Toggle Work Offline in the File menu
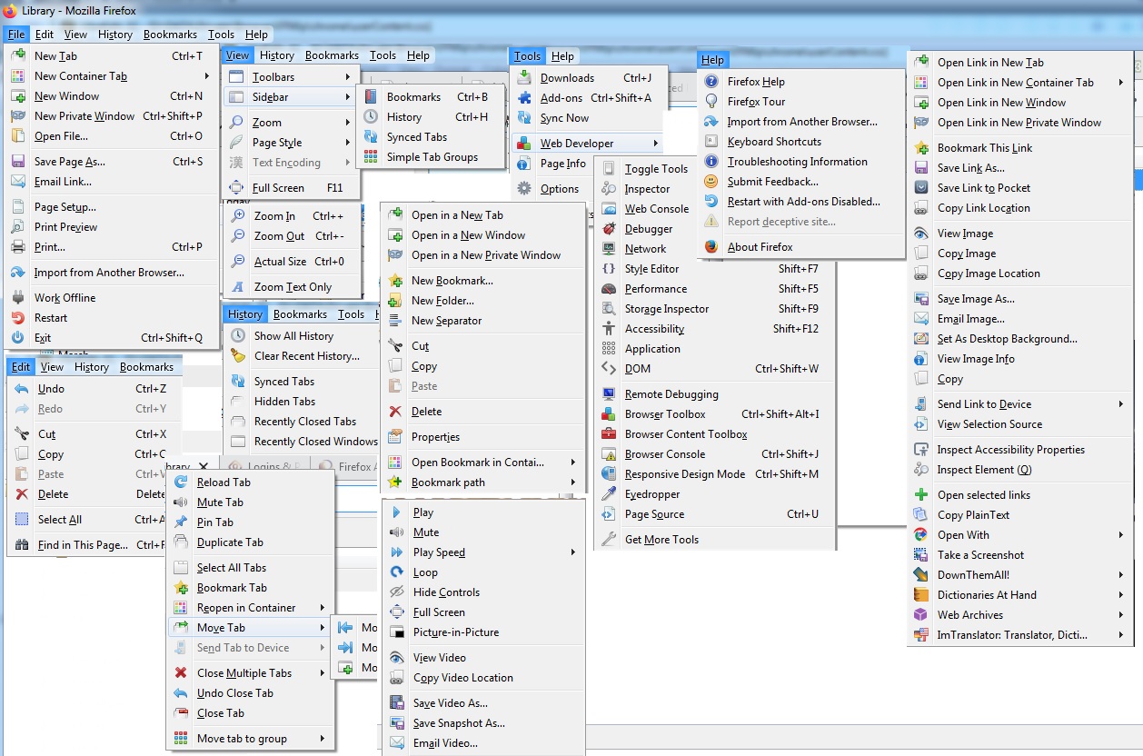The image size is (1143, 756). pyautogui.click(x=64, y=297)
